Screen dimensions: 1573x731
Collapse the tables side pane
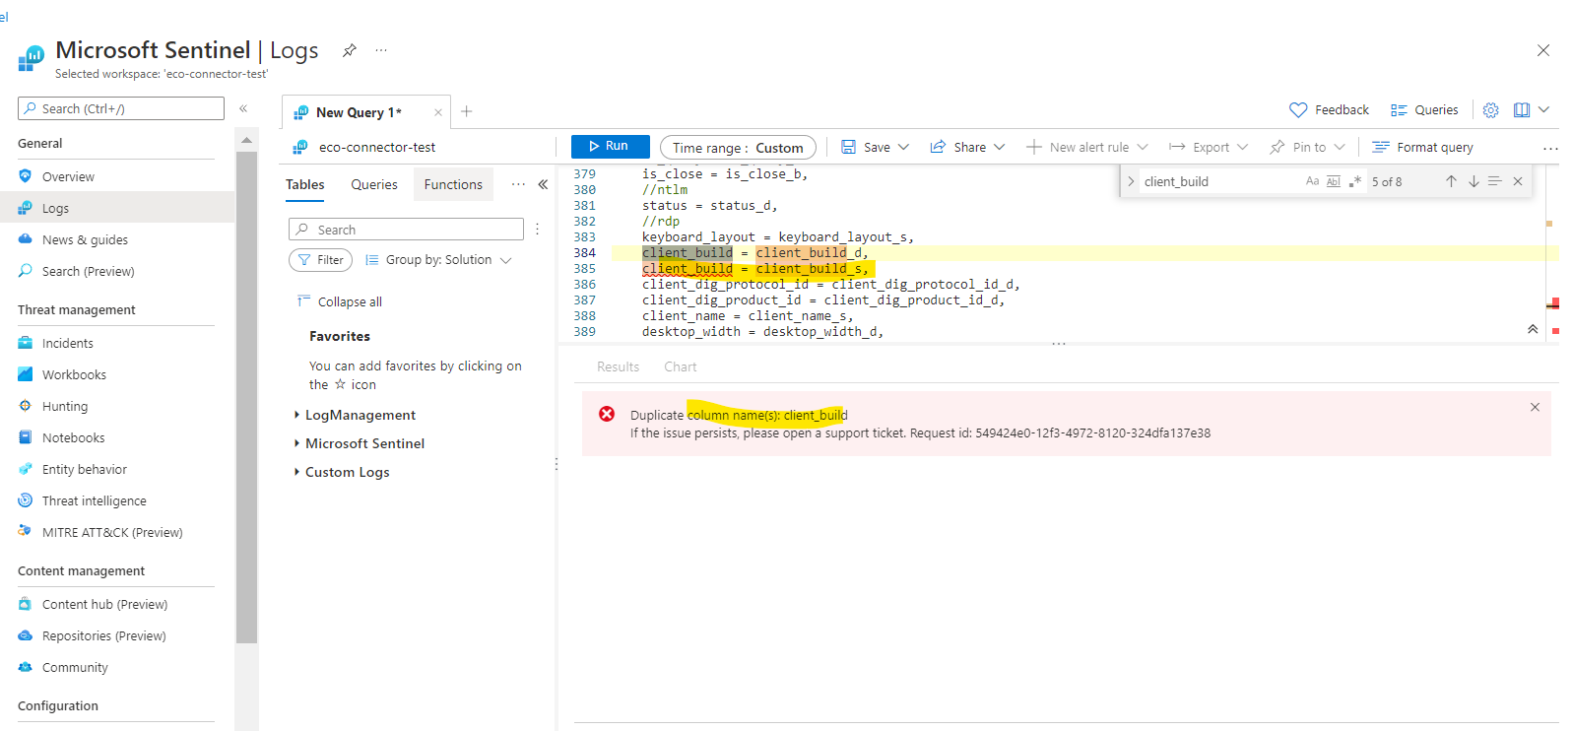pyautogui.click(x=543, y=184)
